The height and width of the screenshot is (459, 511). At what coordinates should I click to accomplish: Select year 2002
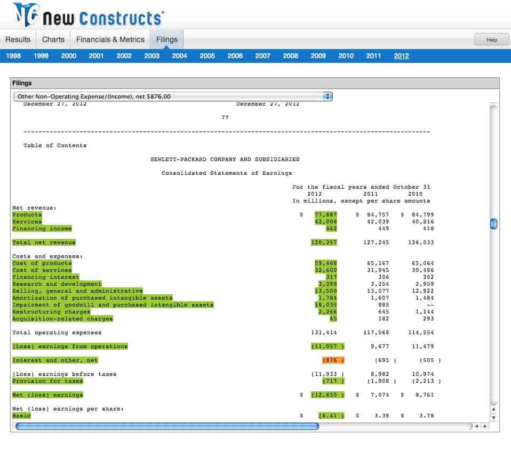(124, 55)
